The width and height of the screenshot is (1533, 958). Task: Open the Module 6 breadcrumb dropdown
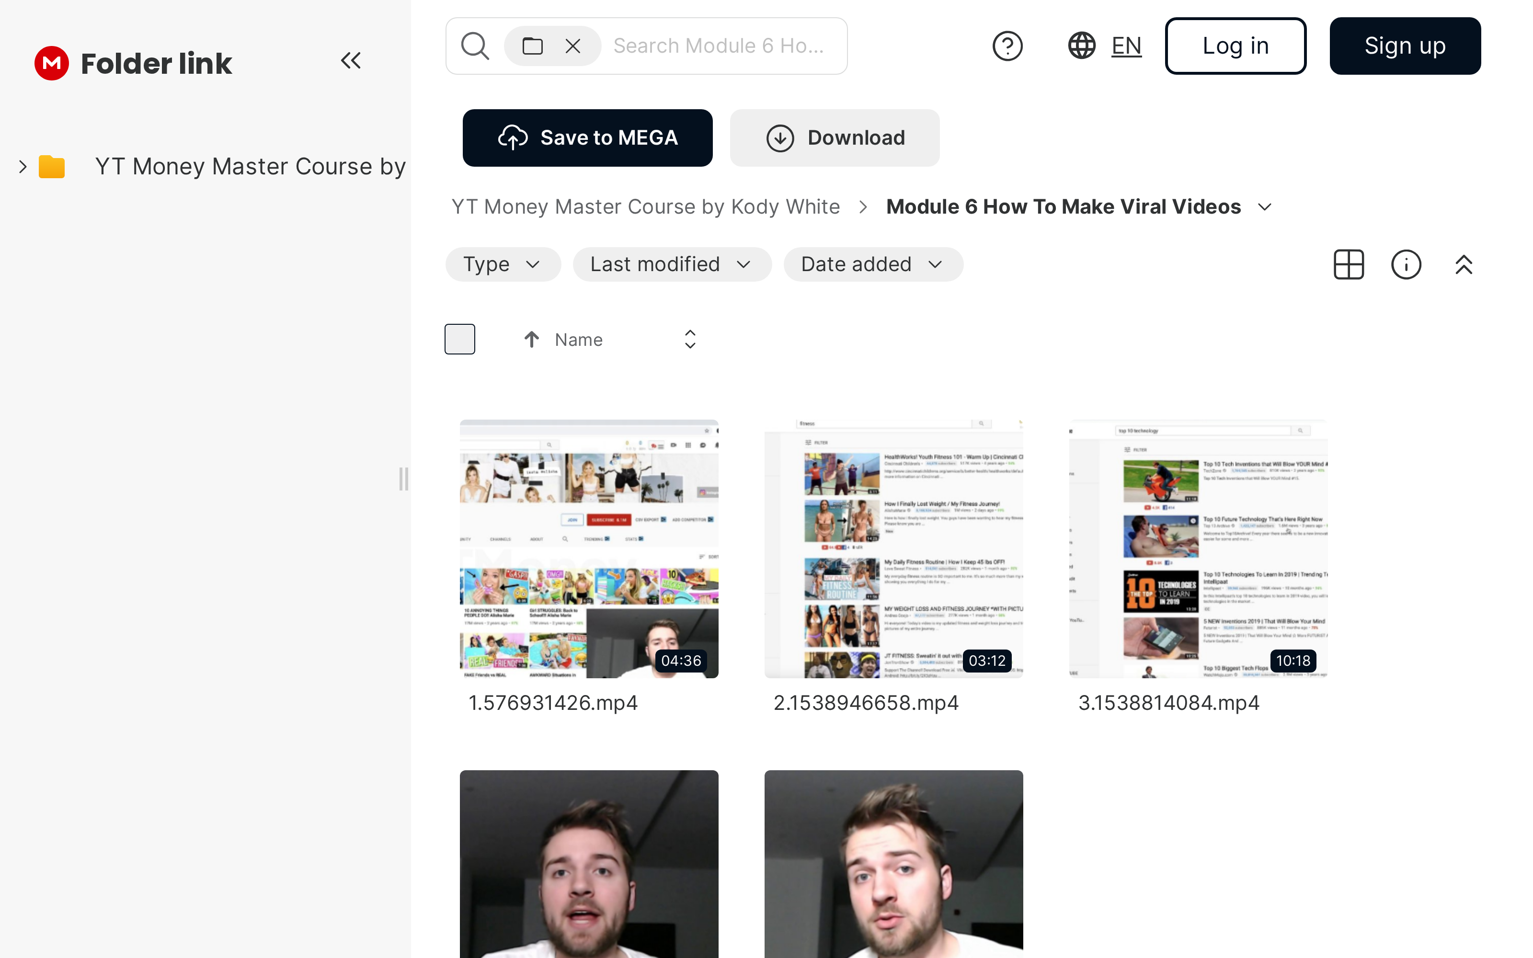1265,207
